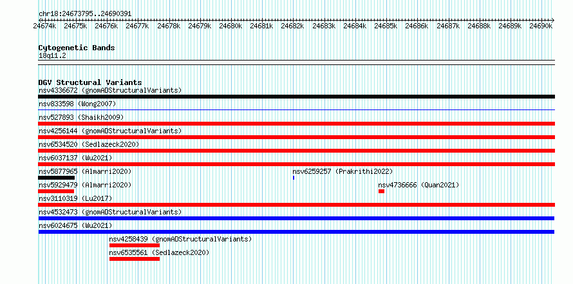The width and height of the screenshot is (573, 284).
Task: Click the DGV Structural Variants track title
Action: (x=90, y=82)
